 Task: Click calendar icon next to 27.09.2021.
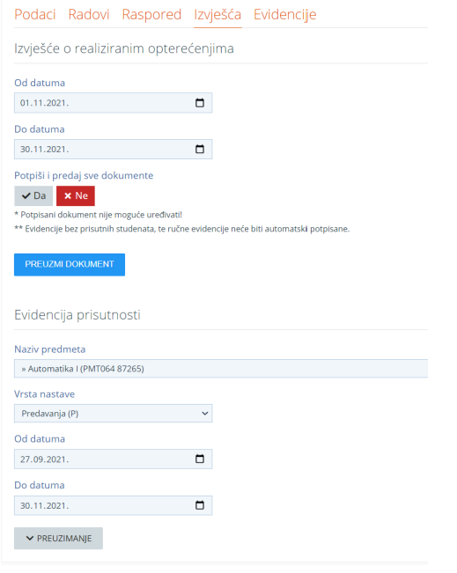[200, 459]
